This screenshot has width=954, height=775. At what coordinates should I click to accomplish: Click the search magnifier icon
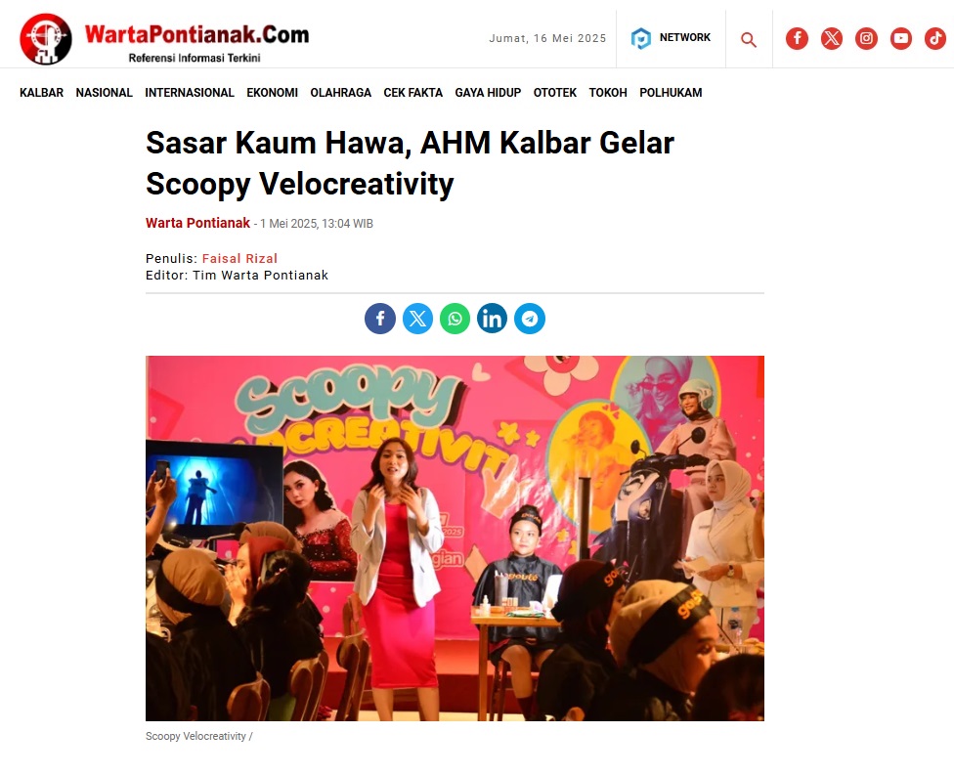point(749,40)
